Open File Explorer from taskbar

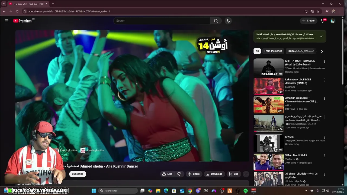[158, 191]
